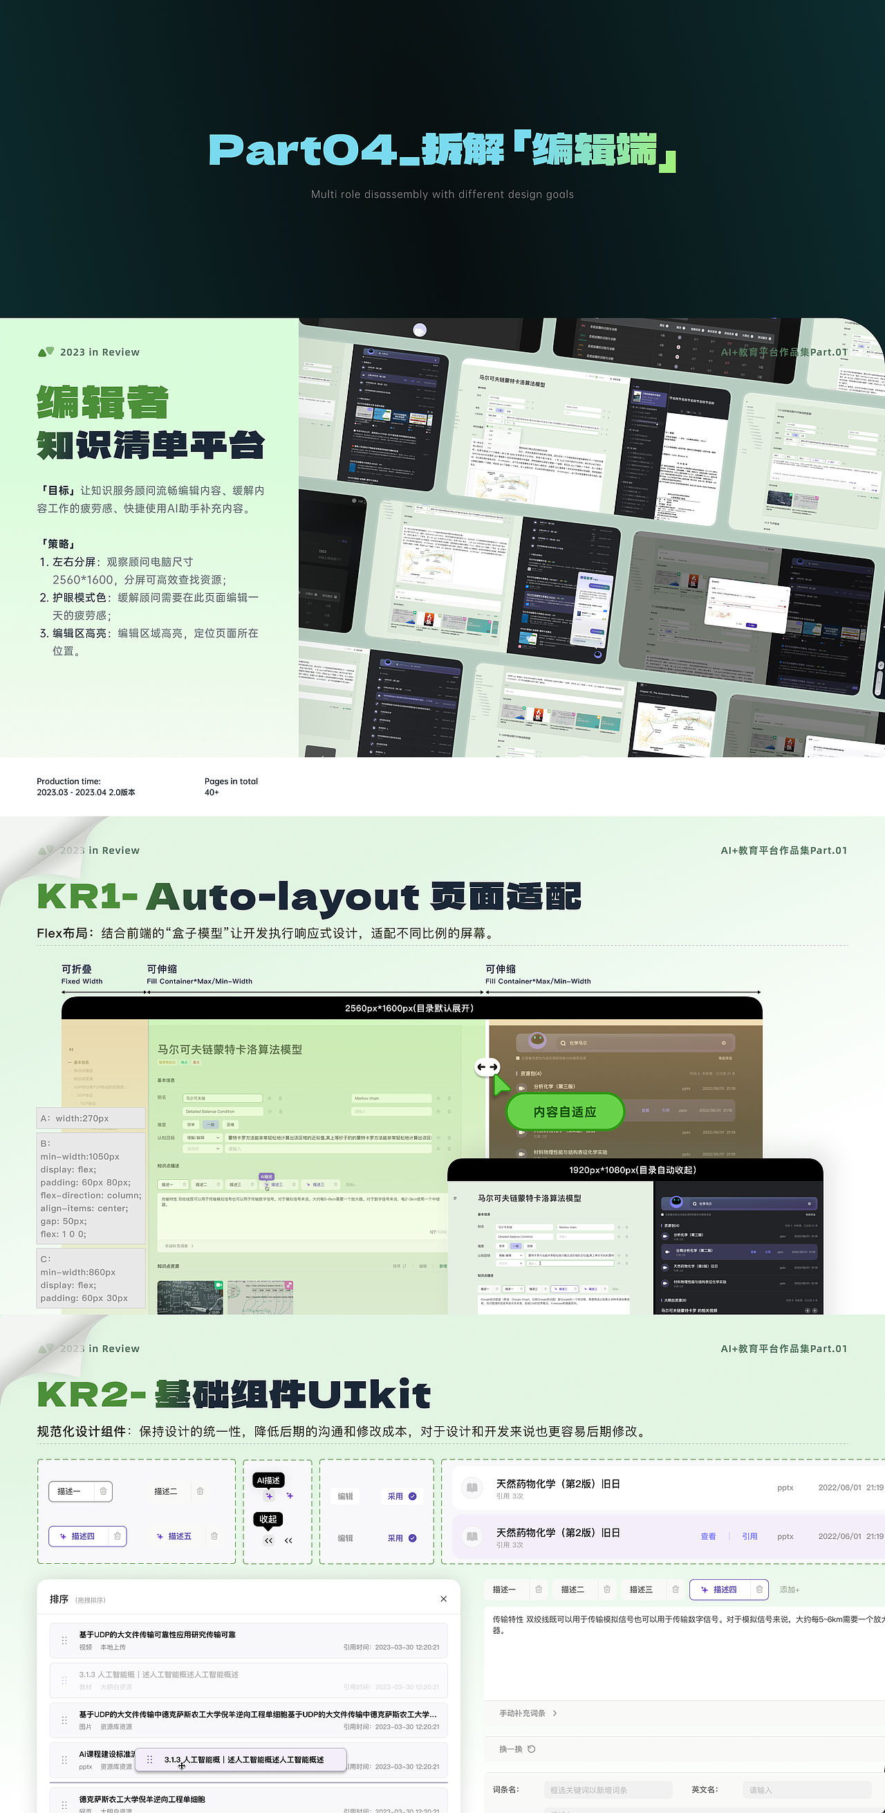
Task: Click the 英文名 input field
Action: point(807,1789)
